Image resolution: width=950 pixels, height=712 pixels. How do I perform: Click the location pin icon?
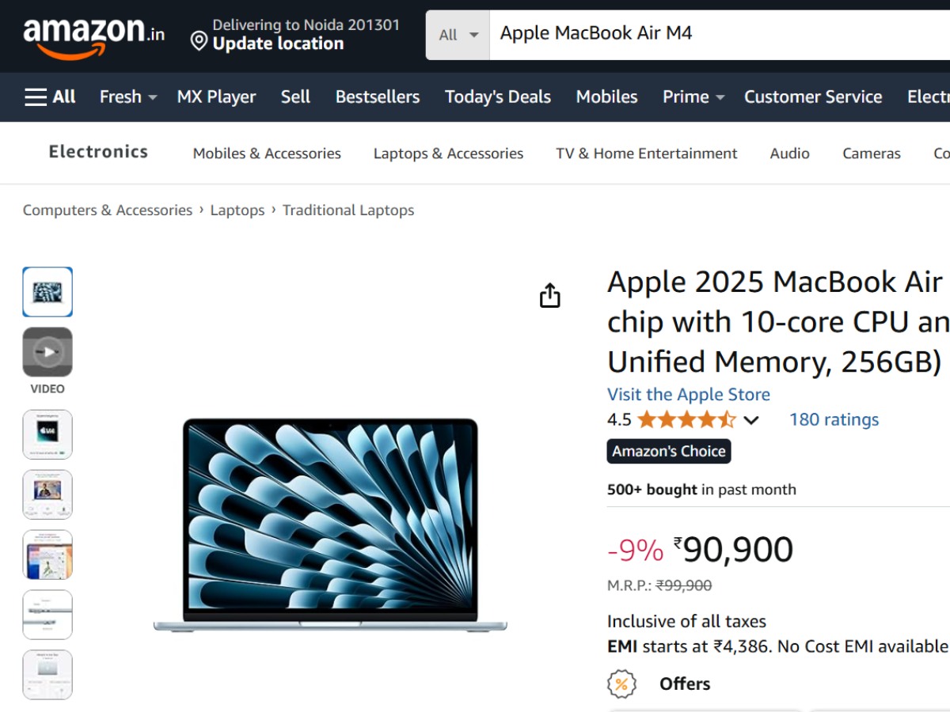pos(199,41)
